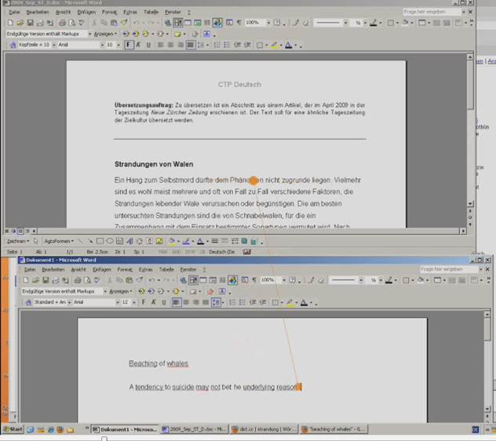This screenshot has height=441, width=496.
Task: Open the Einfügen menu in top window
Action: point(87,13)
